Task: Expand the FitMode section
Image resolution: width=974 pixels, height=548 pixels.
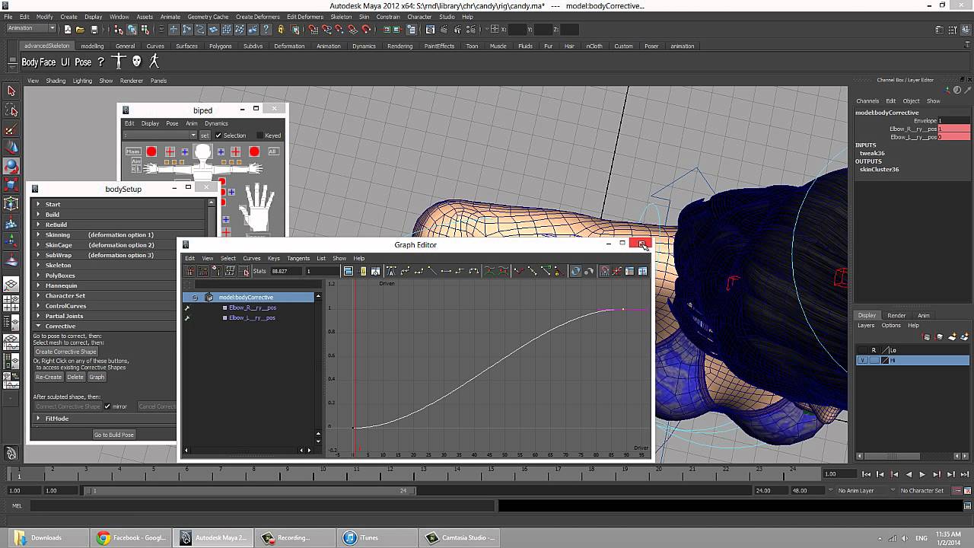Action: click(38, 418)
